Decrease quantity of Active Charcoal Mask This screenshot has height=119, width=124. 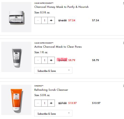(x=38, y=60)
